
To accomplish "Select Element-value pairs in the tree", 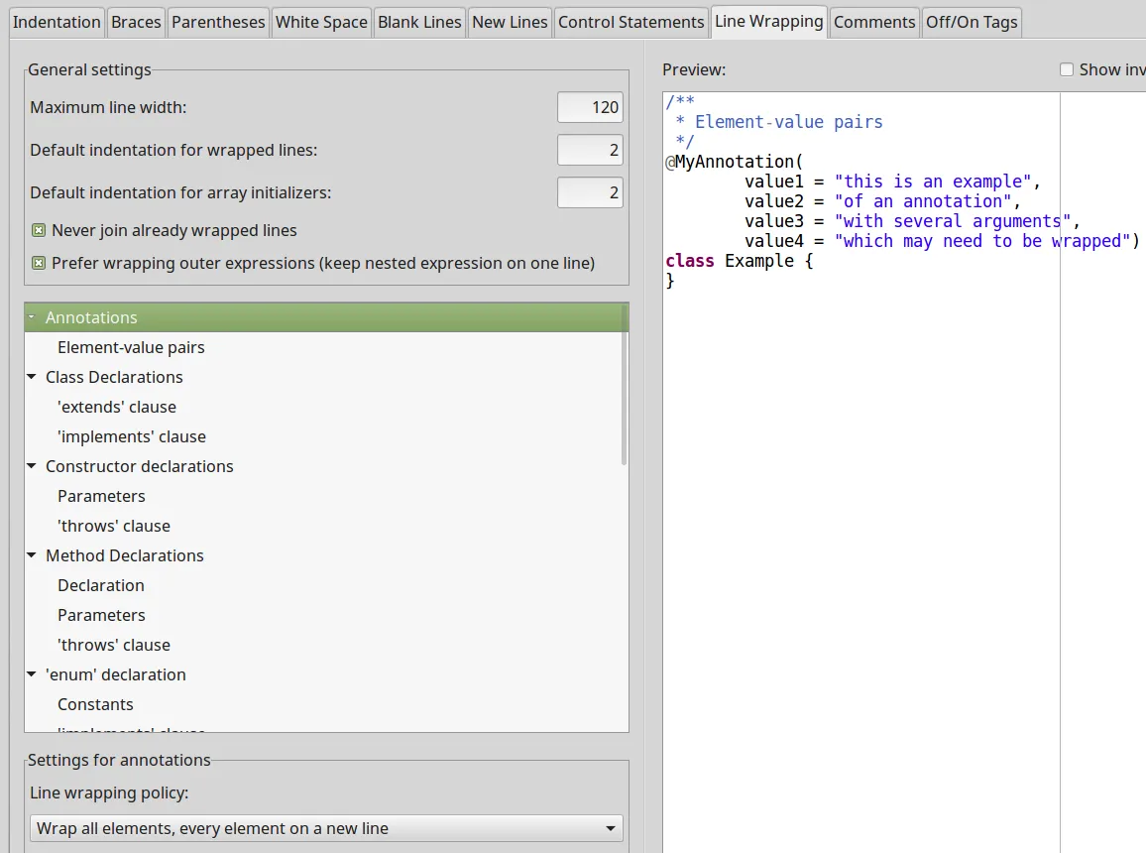I will [x=131, y=347].
